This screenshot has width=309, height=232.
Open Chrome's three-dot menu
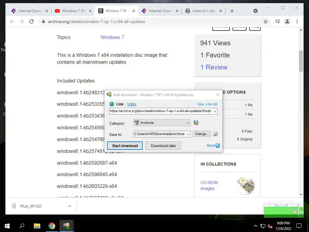(x=297, y=21)
